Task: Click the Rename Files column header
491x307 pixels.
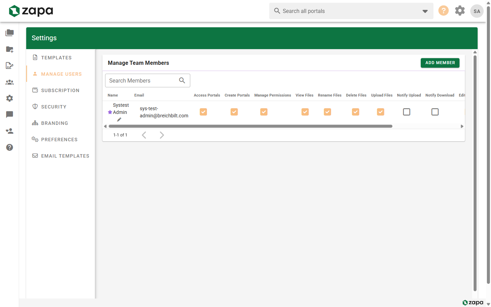Action: tap(330, 95)
